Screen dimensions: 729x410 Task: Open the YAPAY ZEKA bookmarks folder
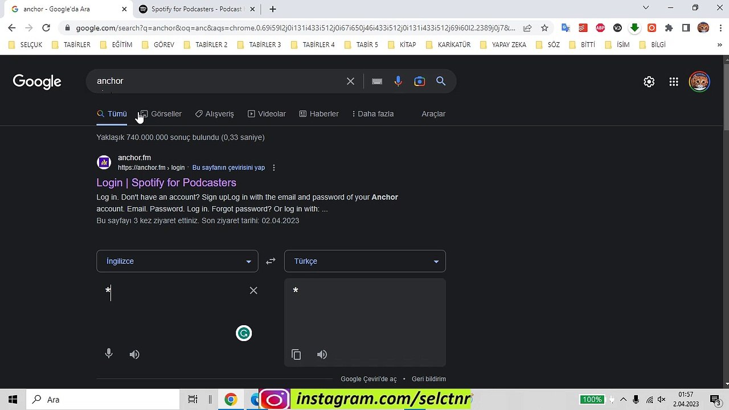(x=503, y=45)
